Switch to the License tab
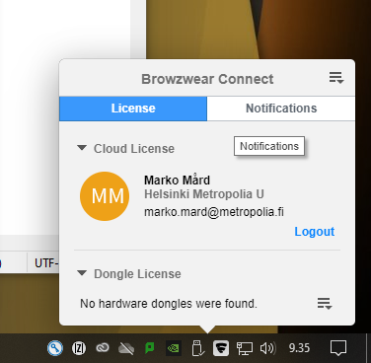This screenshot has height=363, width=371. click(133, 109)
